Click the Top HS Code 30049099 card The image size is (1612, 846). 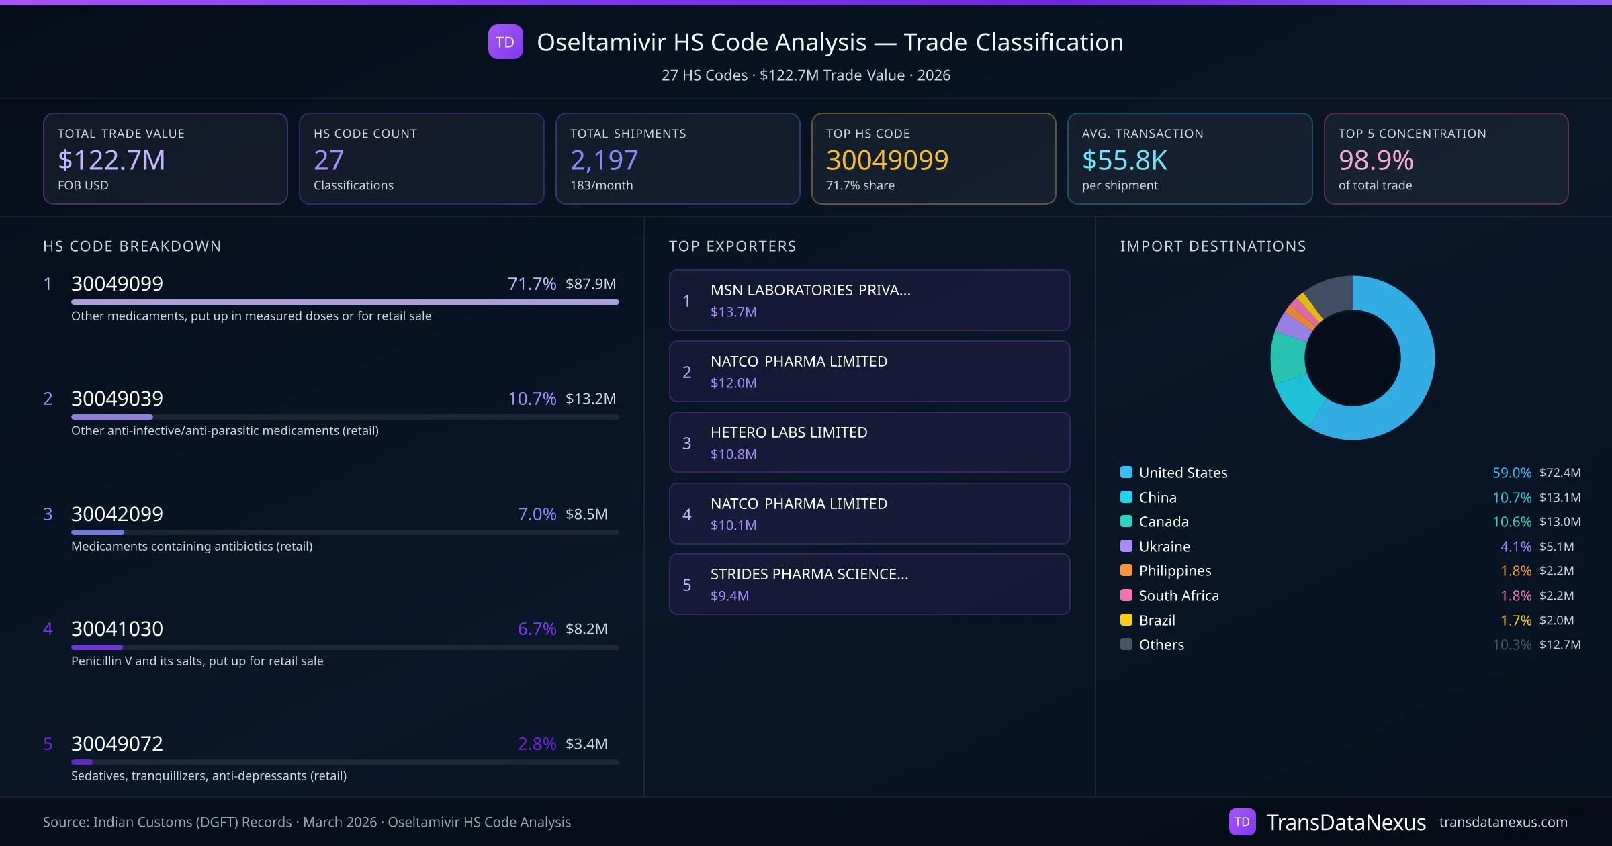pos(933,158)
